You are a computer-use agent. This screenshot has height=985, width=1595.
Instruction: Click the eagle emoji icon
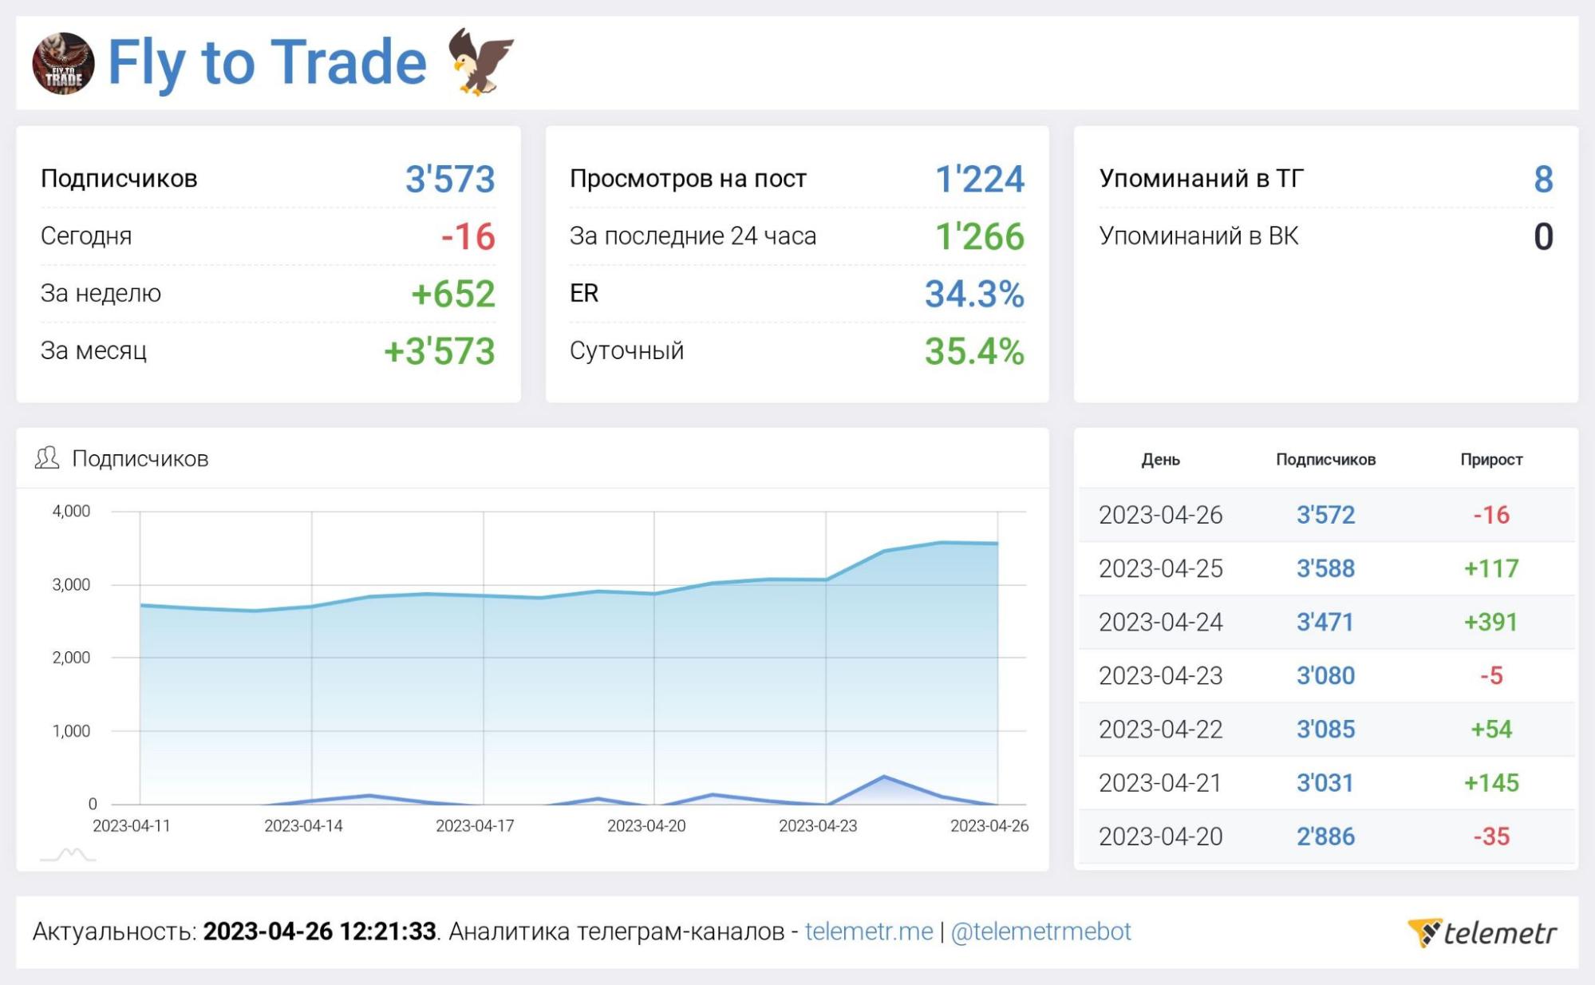[480, 61]
